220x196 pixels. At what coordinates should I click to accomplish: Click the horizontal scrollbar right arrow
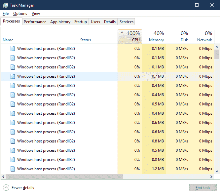(211, 176)
